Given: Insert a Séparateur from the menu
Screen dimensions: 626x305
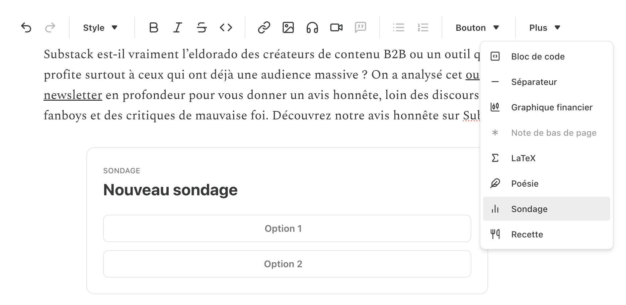Looking at the screenshot, I should point(534,82).
